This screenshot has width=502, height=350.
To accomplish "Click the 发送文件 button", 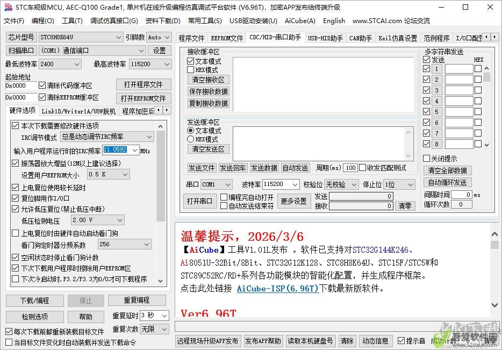I will [x=202, y=168].
